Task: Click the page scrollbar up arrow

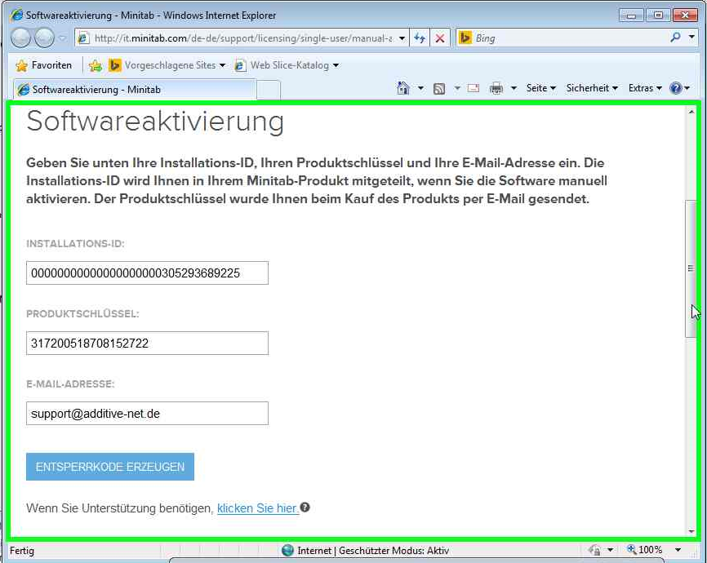Action: 691,112
